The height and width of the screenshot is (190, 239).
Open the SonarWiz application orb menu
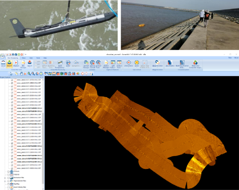[2, 56]
